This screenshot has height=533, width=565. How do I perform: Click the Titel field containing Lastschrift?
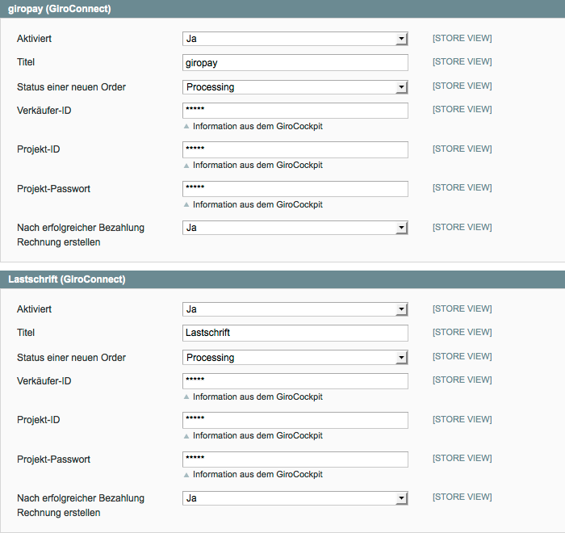(x=295, y=333)
